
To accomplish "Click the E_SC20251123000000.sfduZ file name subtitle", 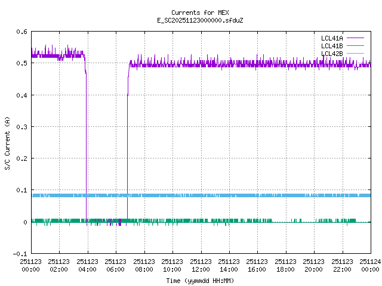I will 200,20.
